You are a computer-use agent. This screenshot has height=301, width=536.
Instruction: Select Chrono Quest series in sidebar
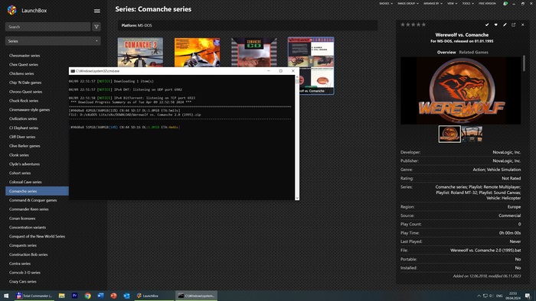[25, 92]
